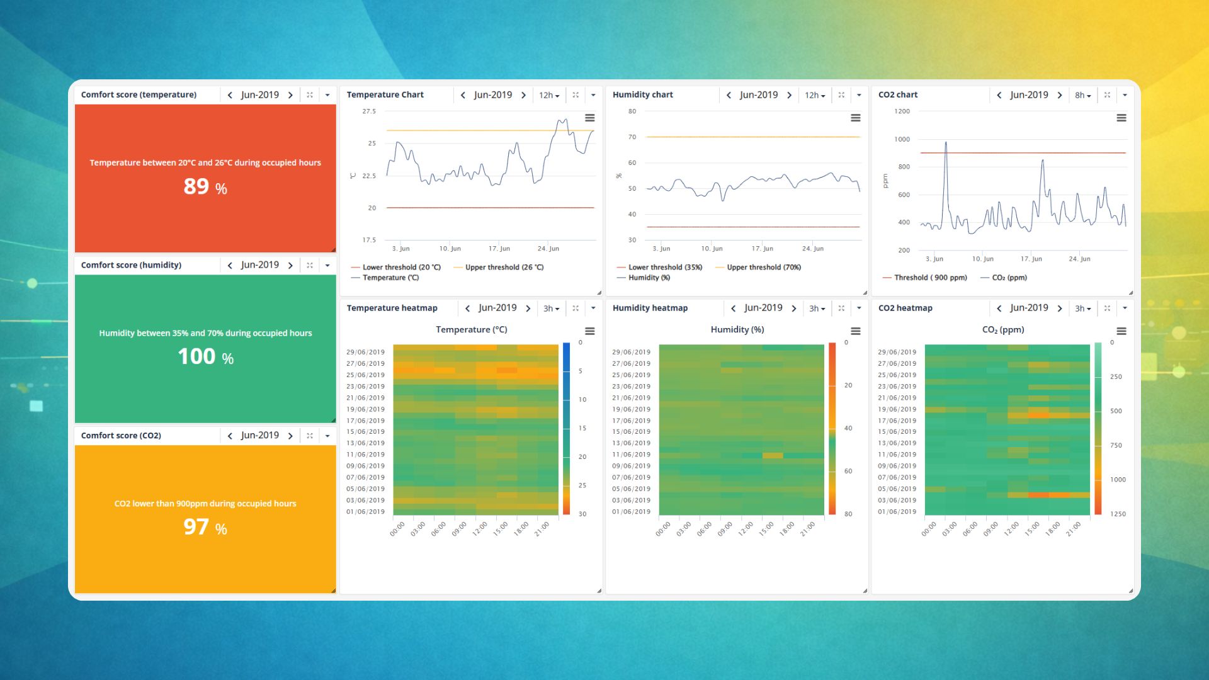Go to next month in Temperature heatmap
Viewport: 1209px width, 680px height.
coord(528,309)
